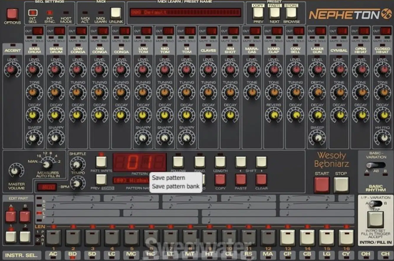Click the TAP intro/fill-in button
This screenshot has width=394, height=261.
point(375,220)
